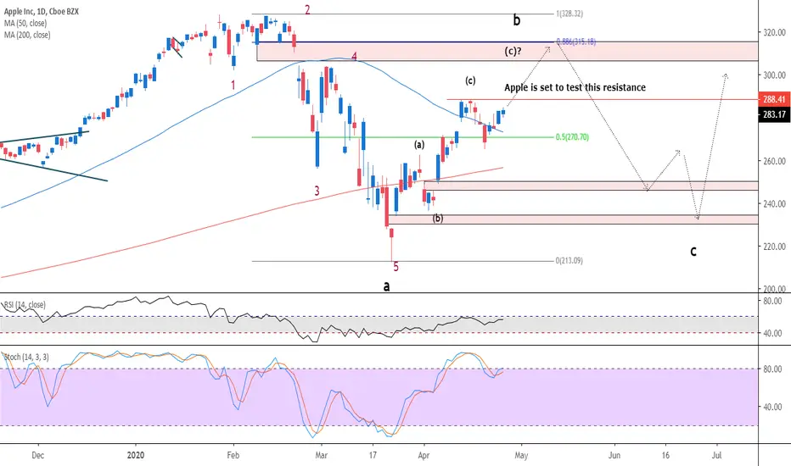Click the green 0.5(270.70) Fibonacci label
The image size is (791, 466).
[572, 137]
